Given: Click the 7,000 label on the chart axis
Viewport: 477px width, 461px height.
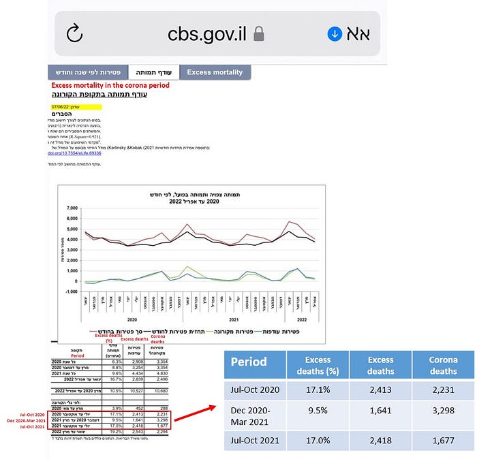Looking at the screenshot, I should [x=72, y=208].
